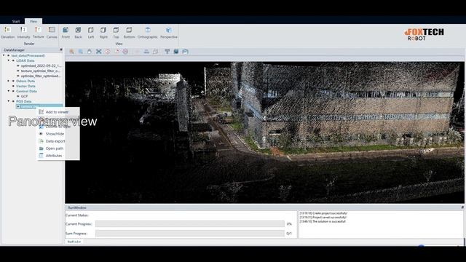Switch to Left view
Screen dimensions: 466x262
point(90,32)
